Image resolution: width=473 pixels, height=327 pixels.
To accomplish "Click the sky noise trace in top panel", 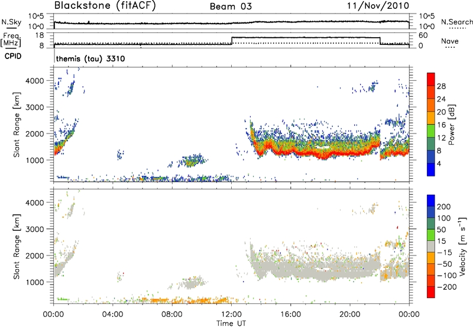I will coord(232,23).
